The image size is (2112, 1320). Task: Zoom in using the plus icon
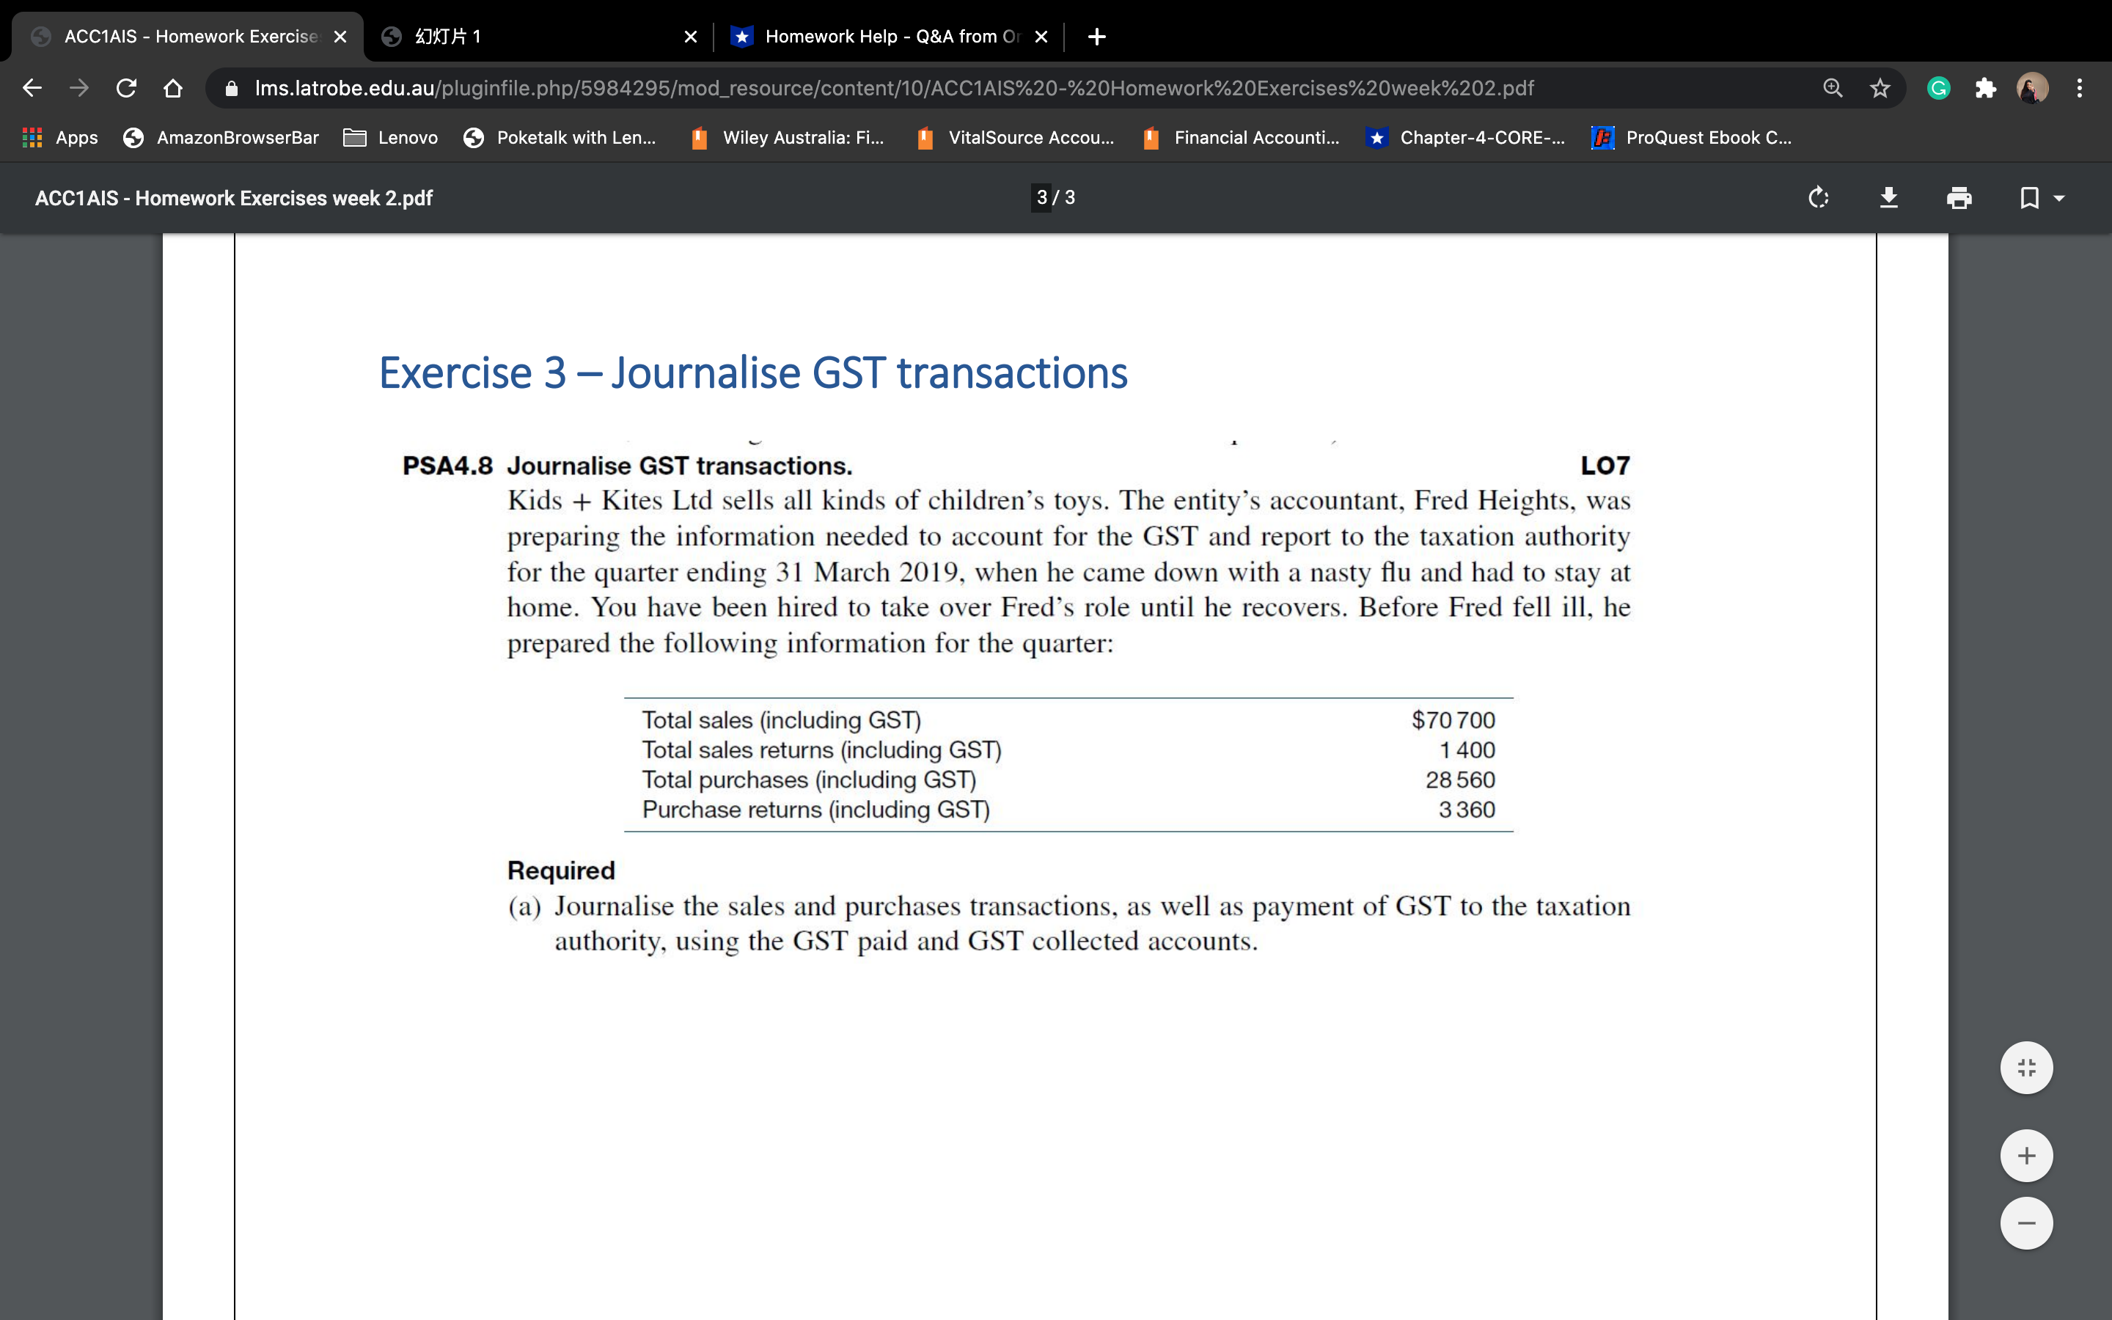pos(2026,1156)
